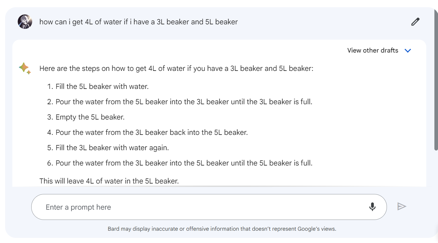Click step 3 "Empty the 5L beaker"
The width and height of the screenshot is (438, 243).
pyautogui.click(x=90, y=117)
